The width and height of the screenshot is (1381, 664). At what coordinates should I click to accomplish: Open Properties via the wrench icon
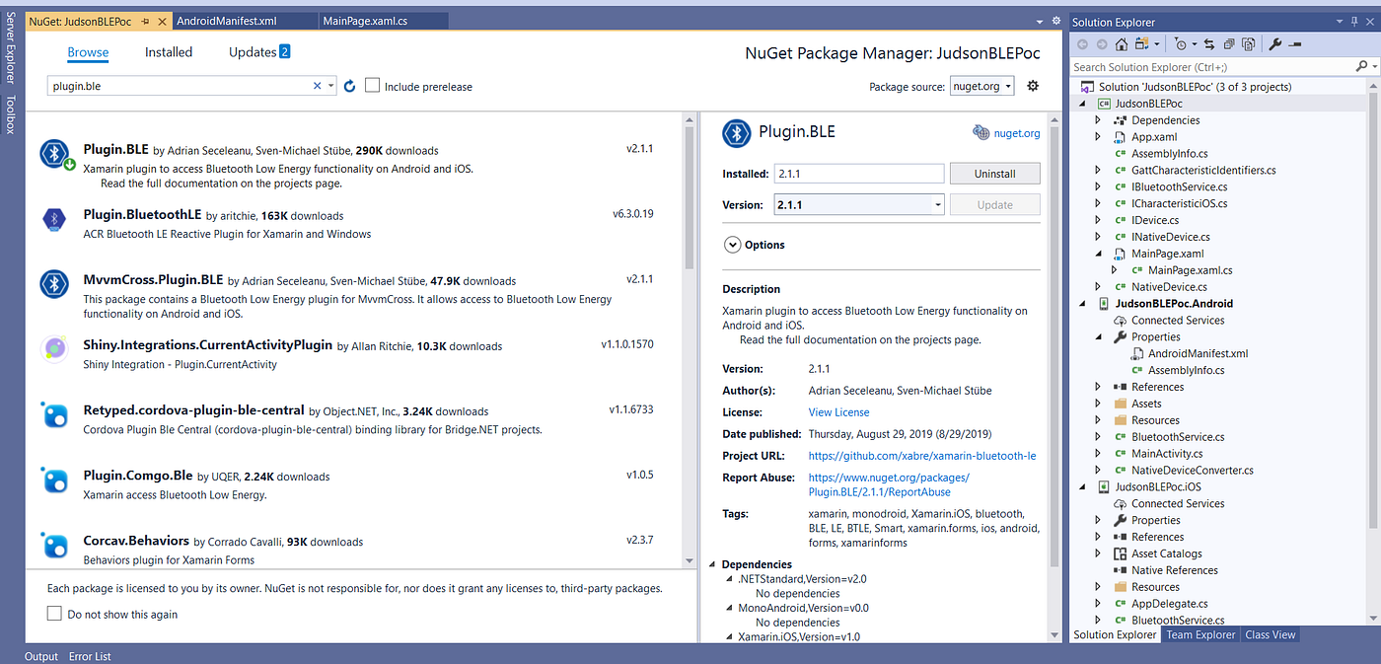[x=1274, y=44]
